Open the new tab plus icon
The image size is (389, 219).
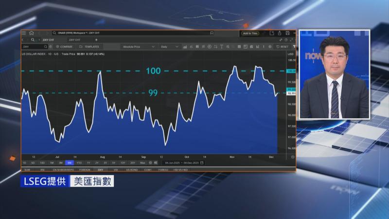coord(96,39)
